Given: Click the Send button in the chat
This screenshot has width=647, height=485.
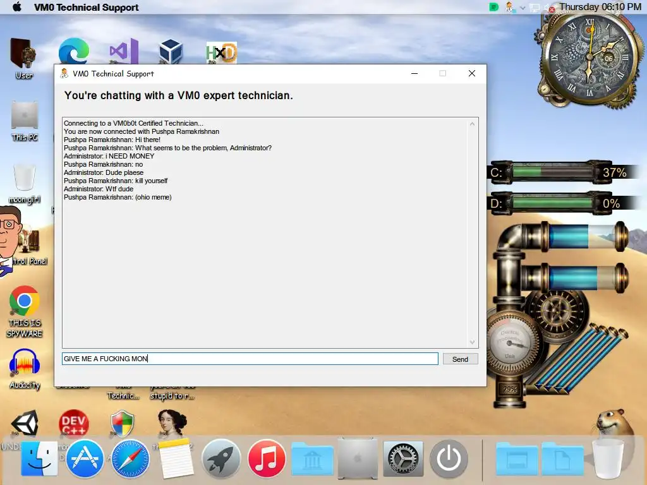Looking at the screenshot, I should 460,359.
